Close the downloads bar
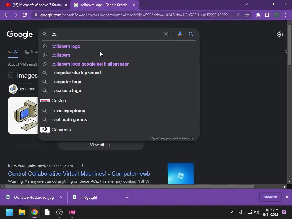Viewport: 292px width, 219px height. coord(287,197)
